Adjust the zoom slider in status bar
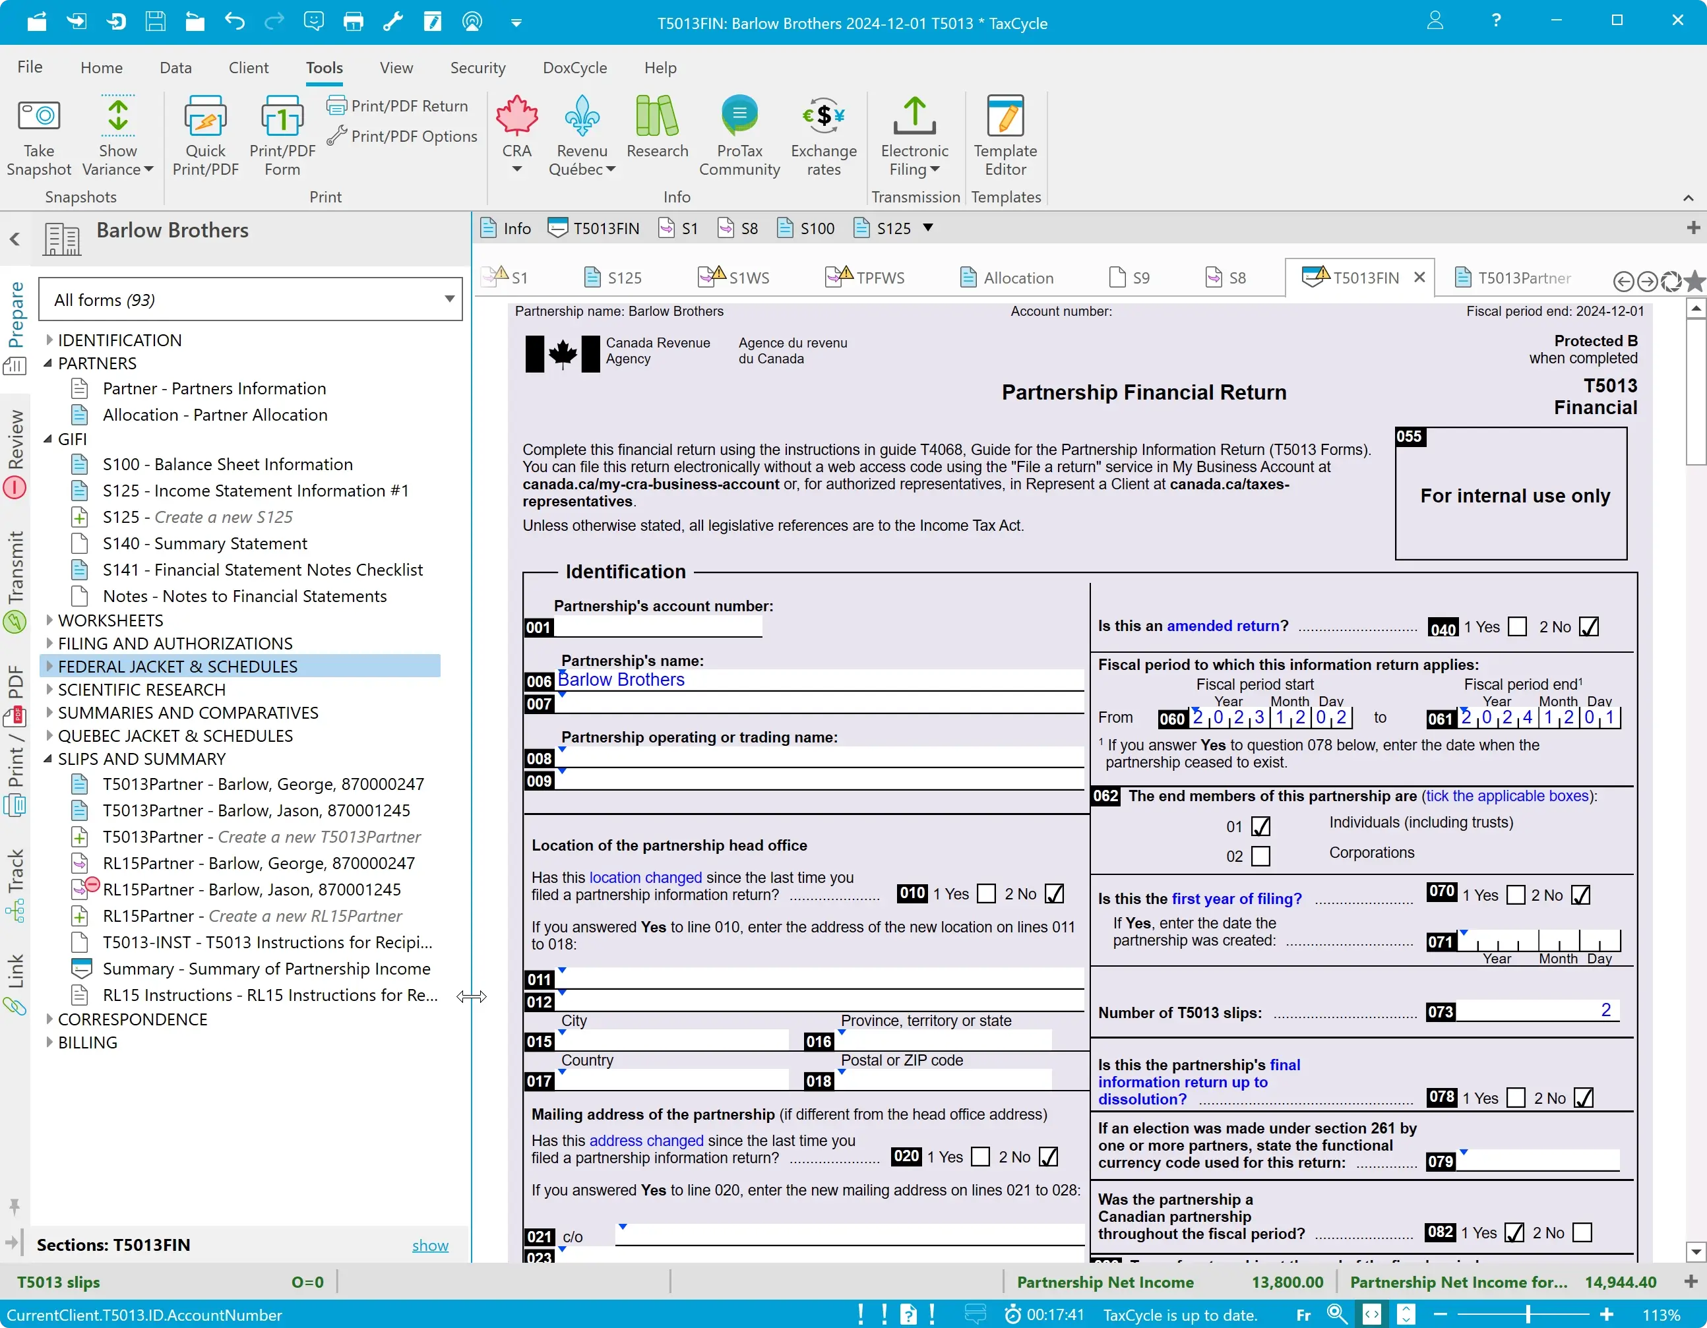The width and height of the screenshot is (1707, 1328). pyautogui.click(x=1527, y=1315)
